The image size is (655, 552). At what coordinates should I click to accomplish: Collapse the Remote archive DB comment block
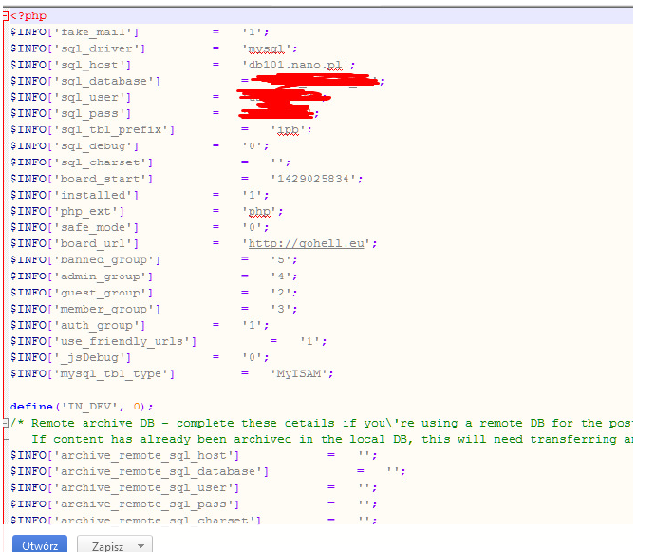[x=6, y=423]
